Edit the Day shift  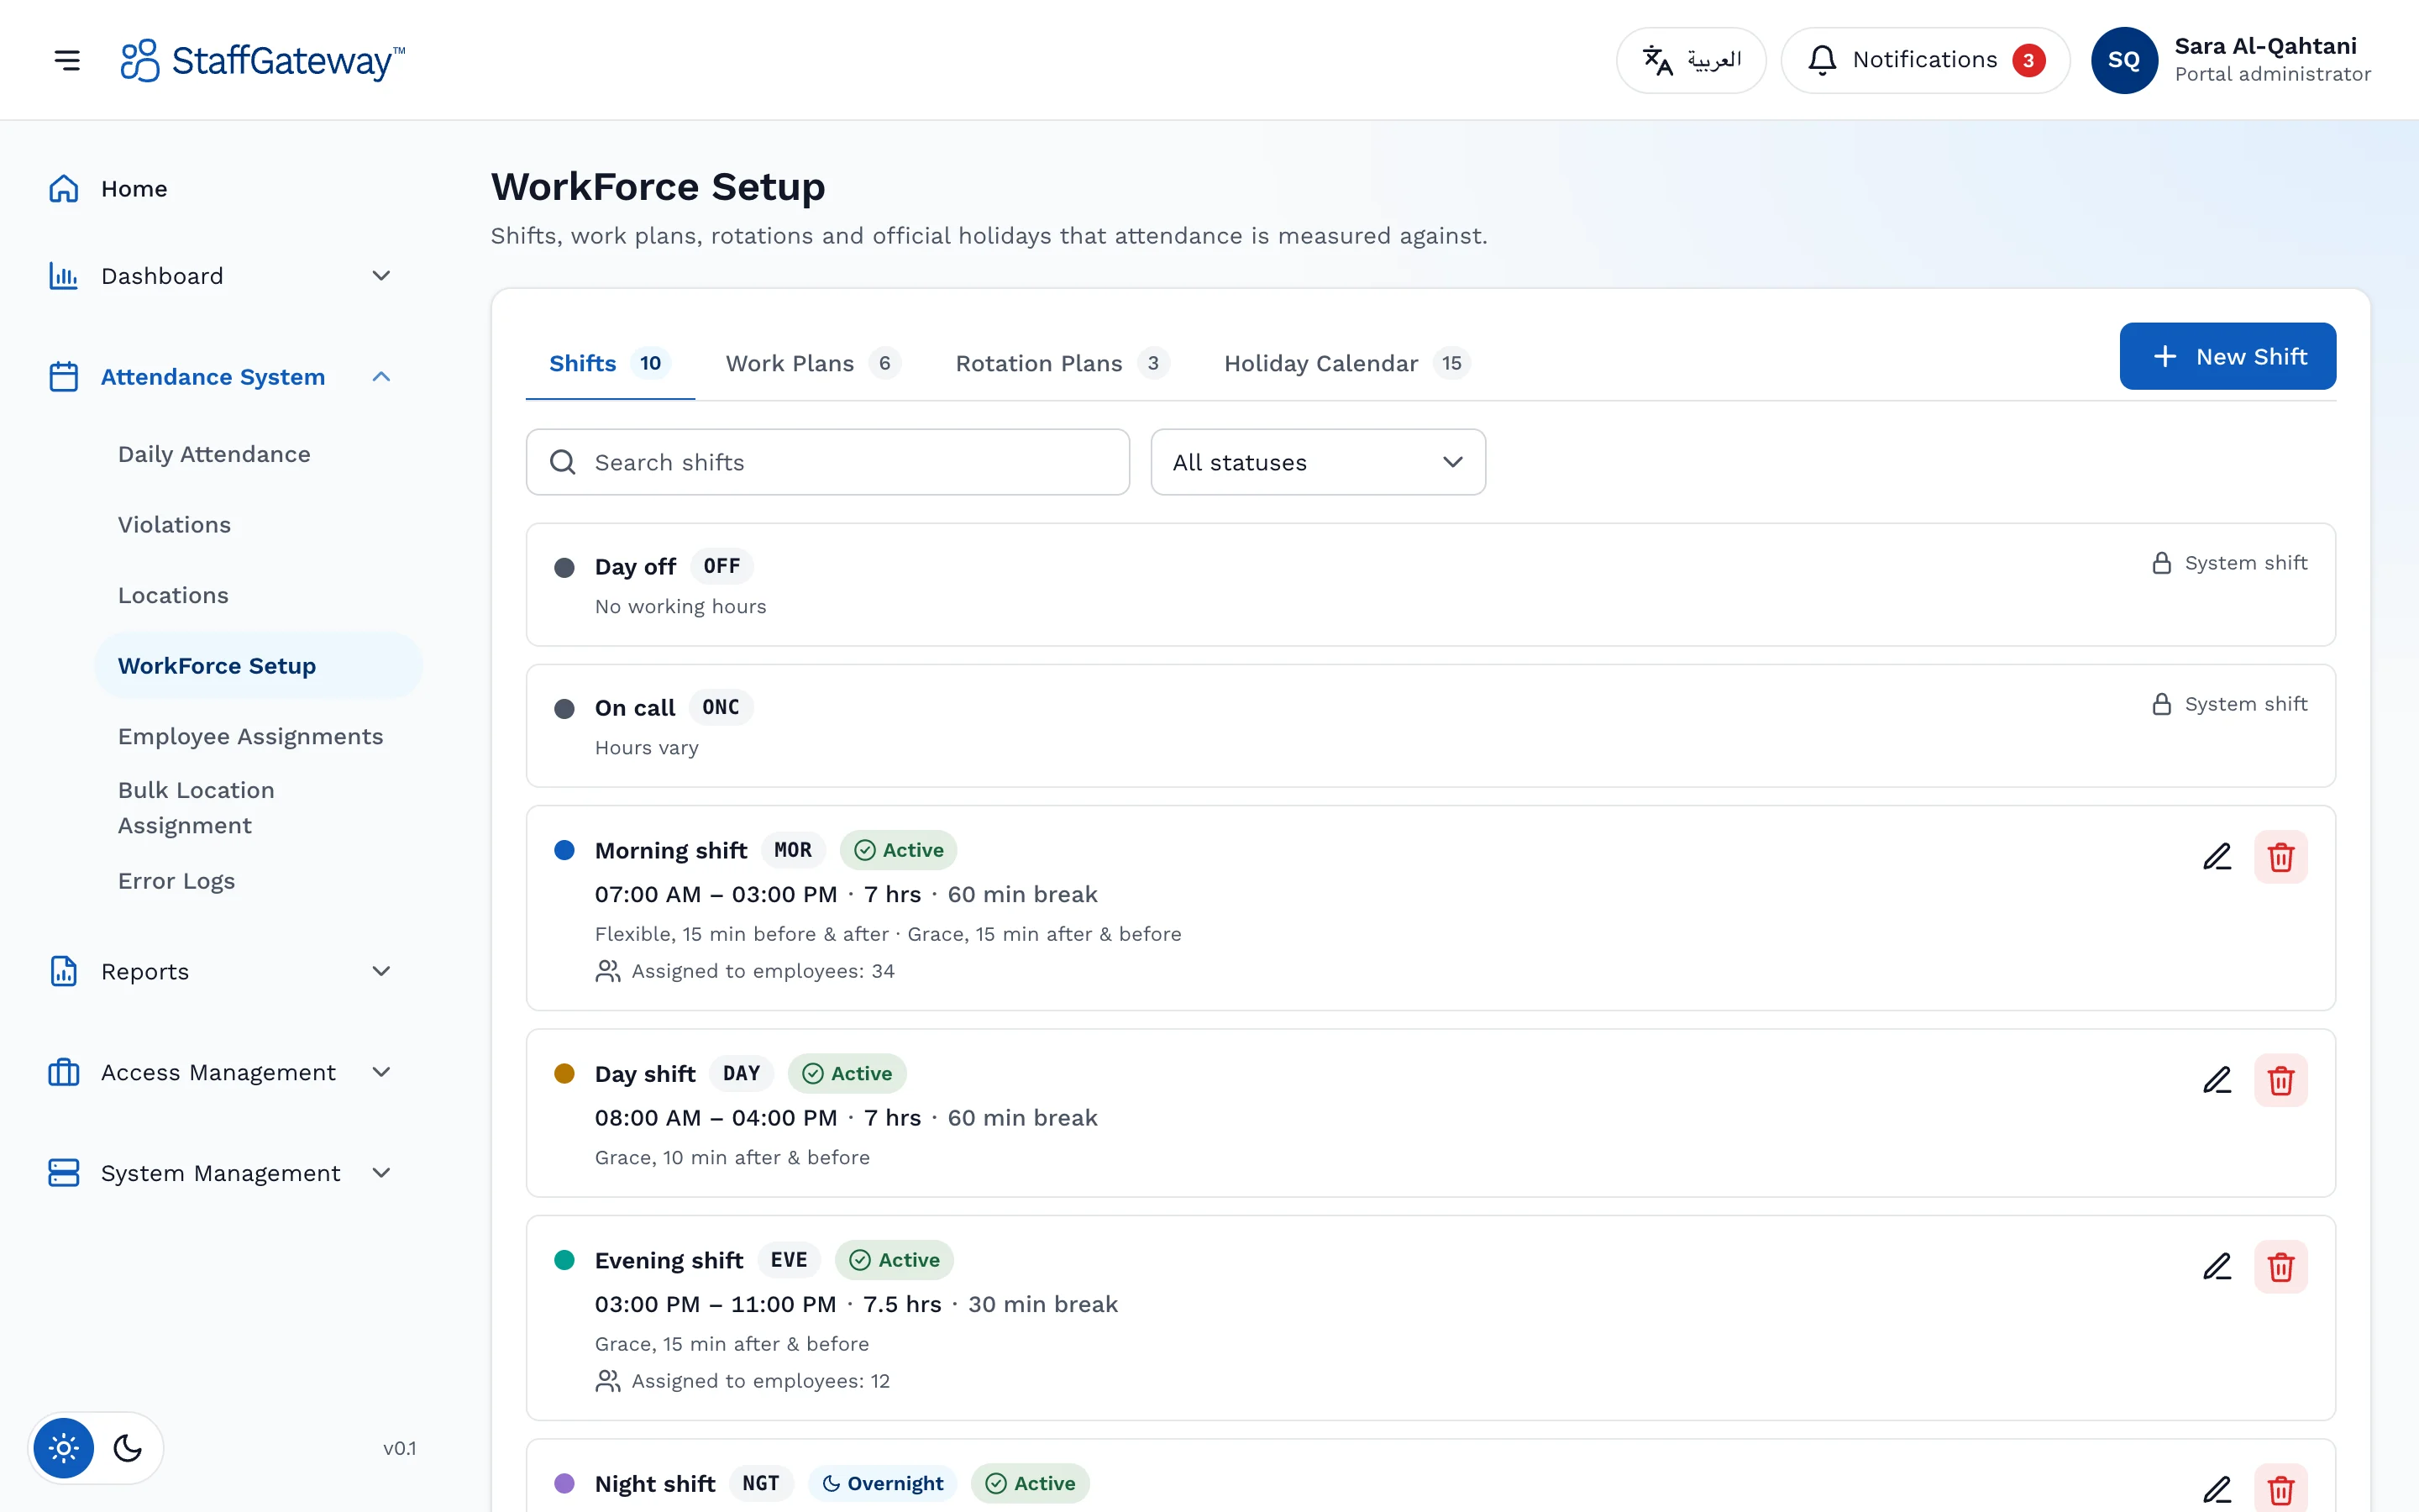pyautogui.click(x=2216, y=1080)
